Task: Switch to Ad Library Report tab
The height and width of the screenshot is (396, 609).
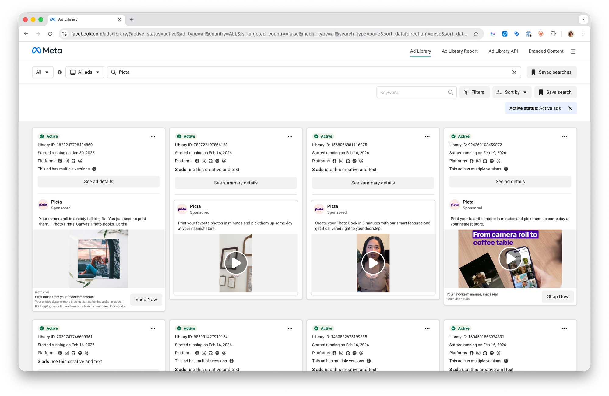Action: [459, 51]
